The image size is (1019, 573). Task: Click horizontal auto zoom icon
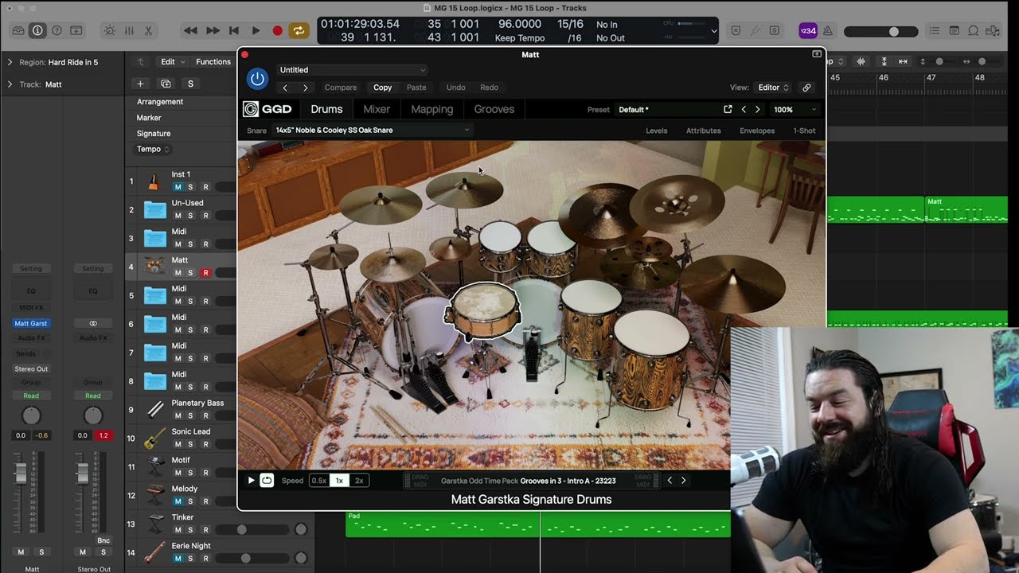click(x=903, y=61)
